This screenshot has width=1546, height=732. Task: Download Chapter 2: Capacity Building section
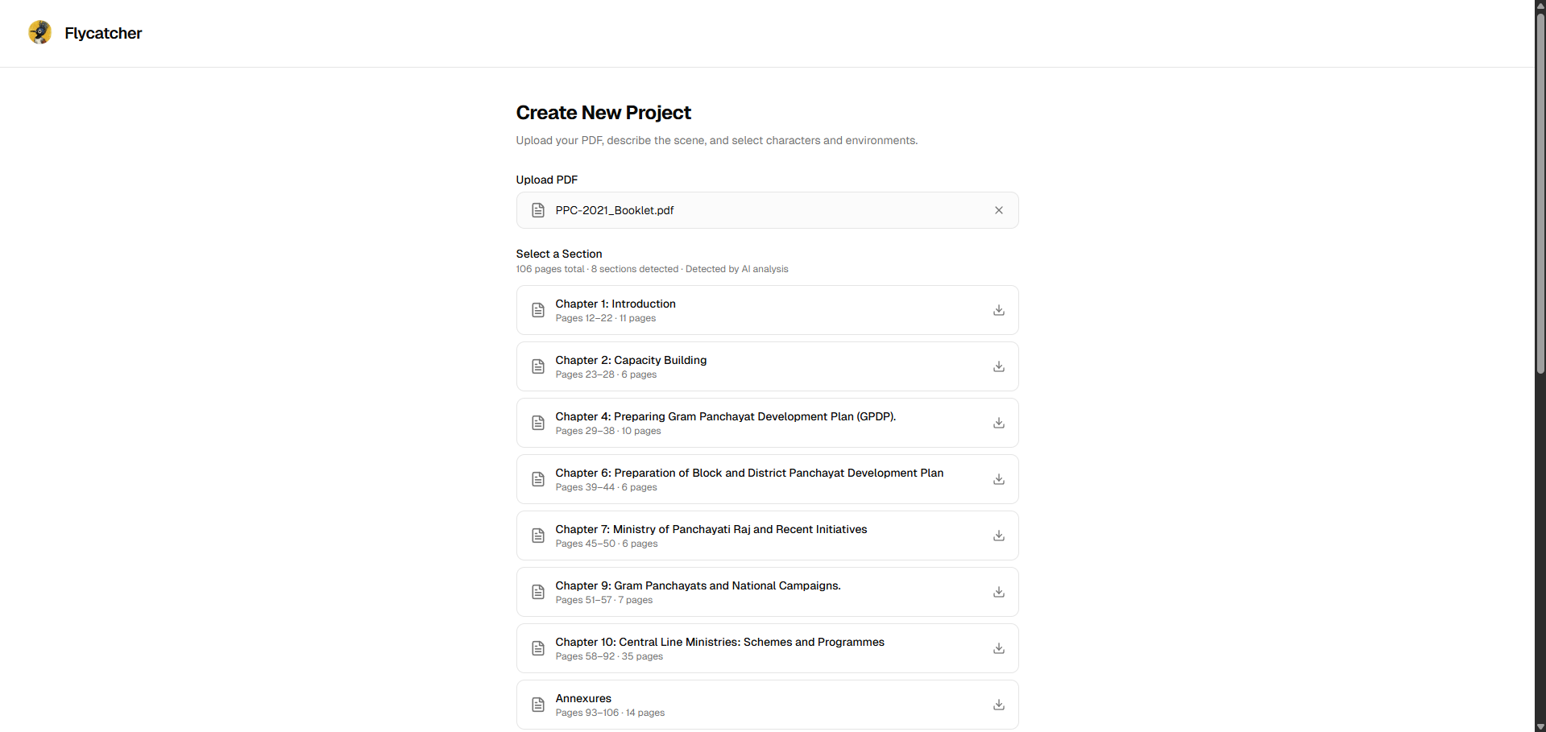pos(998,366)
